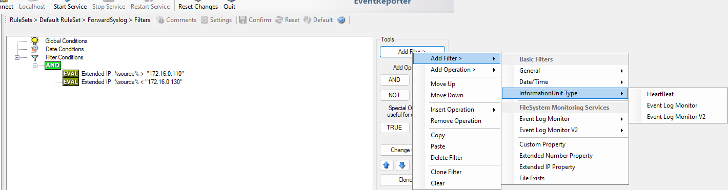
Task: Click the EVAL icon for source > 172.16.0.110
Action: [71, 74]
